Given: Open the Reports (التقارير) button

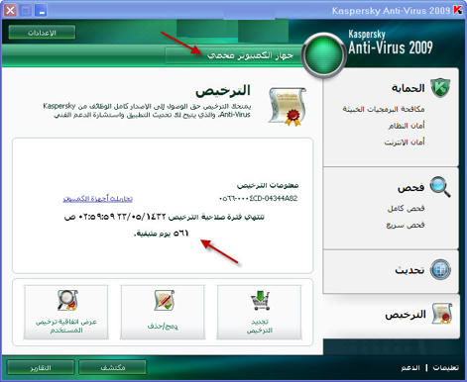Looking at the screenshot, I should tap(41, 367).
